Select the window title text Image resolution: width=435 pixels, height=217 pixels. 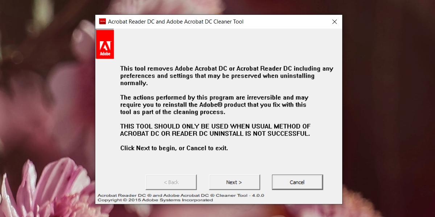[176, 22]
